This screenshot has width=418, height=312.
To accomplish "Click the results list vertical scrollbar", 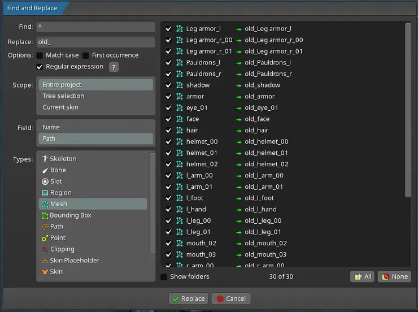I will [x=408, y=110].
